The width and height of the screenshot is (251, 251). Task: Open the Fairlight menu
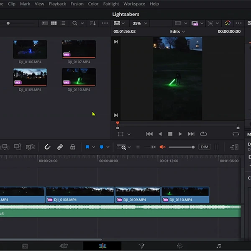pos(111,4)
